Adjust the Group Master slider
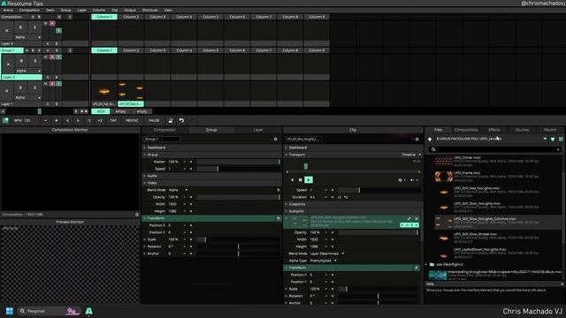 [x=239, y=162]
